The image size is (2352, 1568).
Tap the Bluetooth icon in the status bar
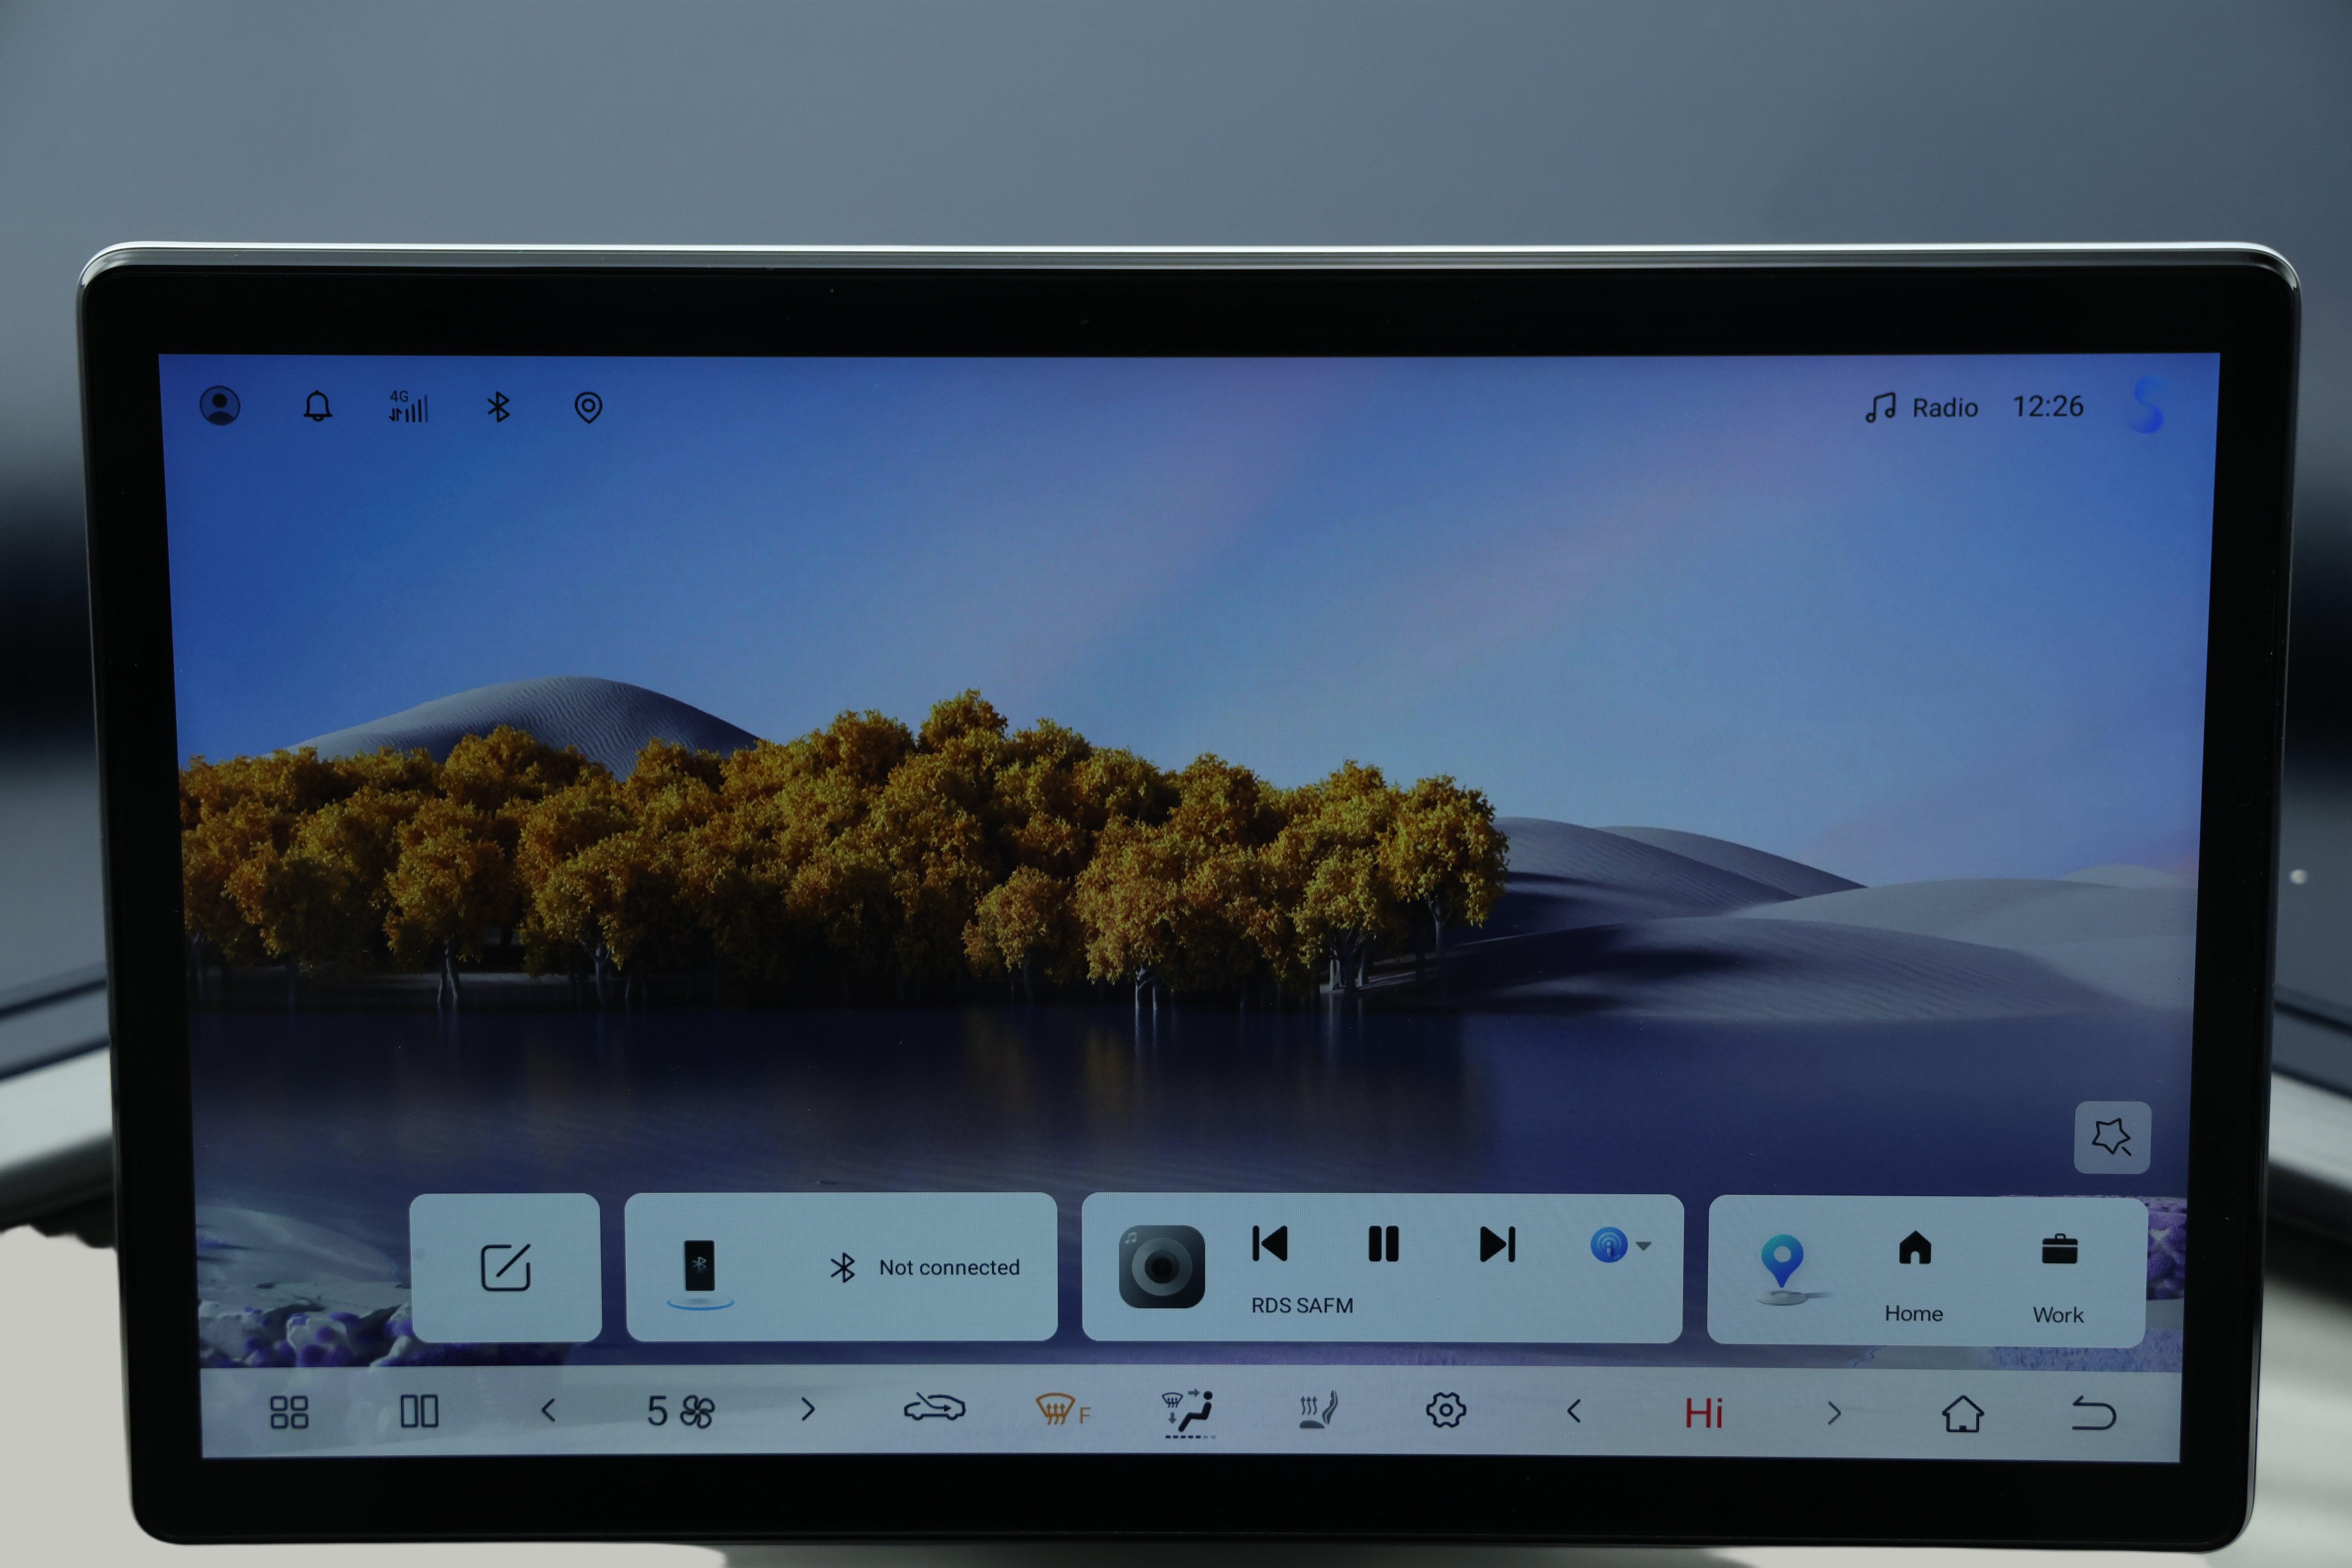[x=498, y=407]
